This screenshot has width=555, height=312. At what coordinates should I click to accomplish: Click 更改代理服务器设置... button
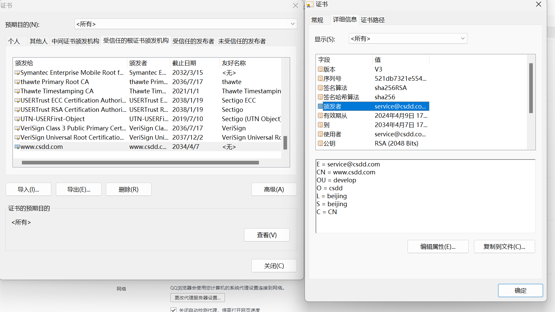[x=197, y=297]
